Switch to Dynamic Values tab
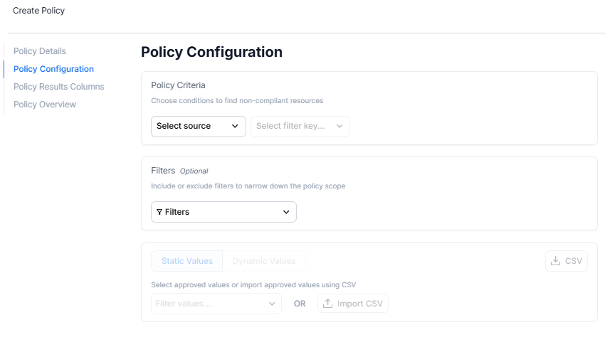Image resolution: width=605 pixels, height=347 pixels. 264,261
